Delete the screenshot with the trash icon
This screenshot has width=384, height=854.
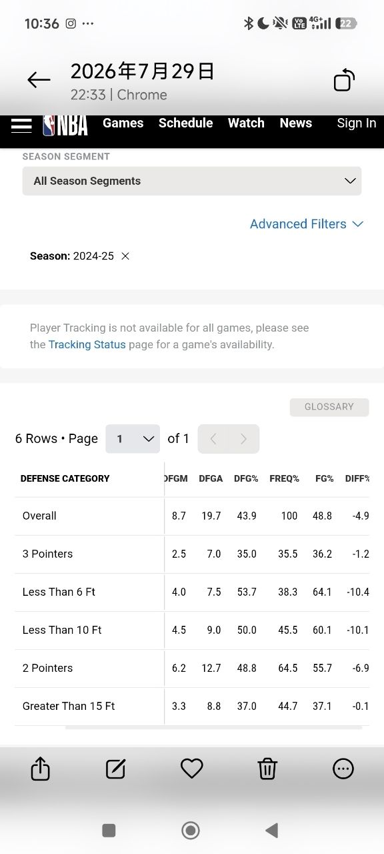[267, 769]
